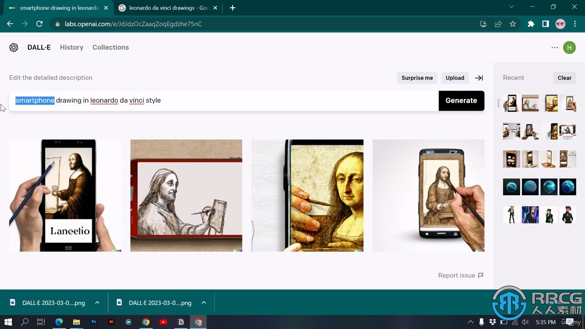This screenshot has height=329, width=585.
Task: Close the smartphone drawing tab
Action: 106,8
